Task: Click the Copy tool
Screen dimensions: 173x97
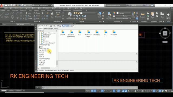Action: click(x=28, y=16)
